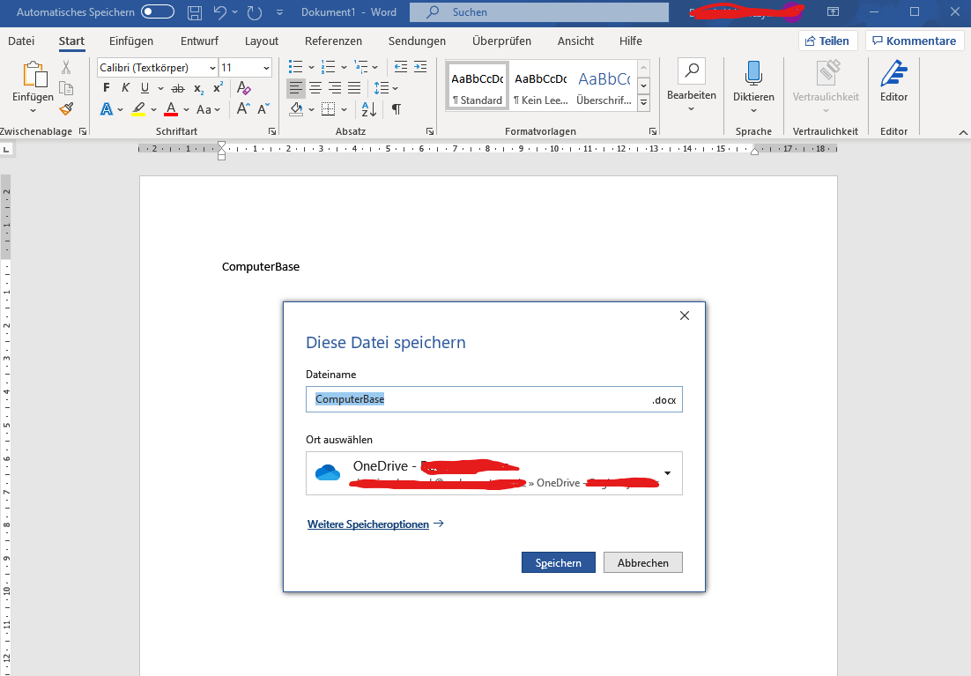Select the Kein Leerraum style
Image resolution: width=971 pixels, height=676 pixels.
click(541, 85)
